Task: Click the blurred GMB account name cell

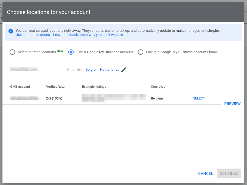Action: click(x=25, y=98)
